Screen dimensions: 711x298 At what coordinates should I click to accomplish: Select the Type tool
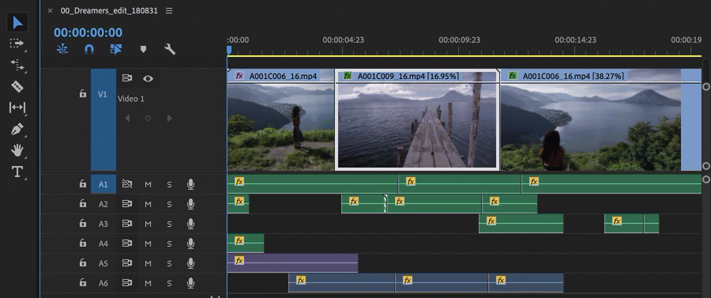pyautogui.click(x=17, y=172)
